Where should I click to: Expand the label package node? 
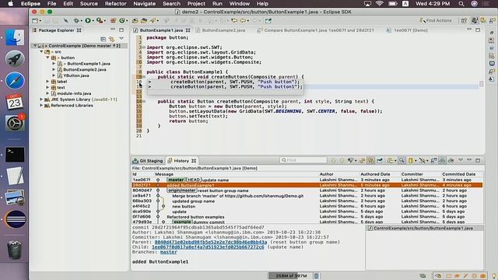coord(47,82)
